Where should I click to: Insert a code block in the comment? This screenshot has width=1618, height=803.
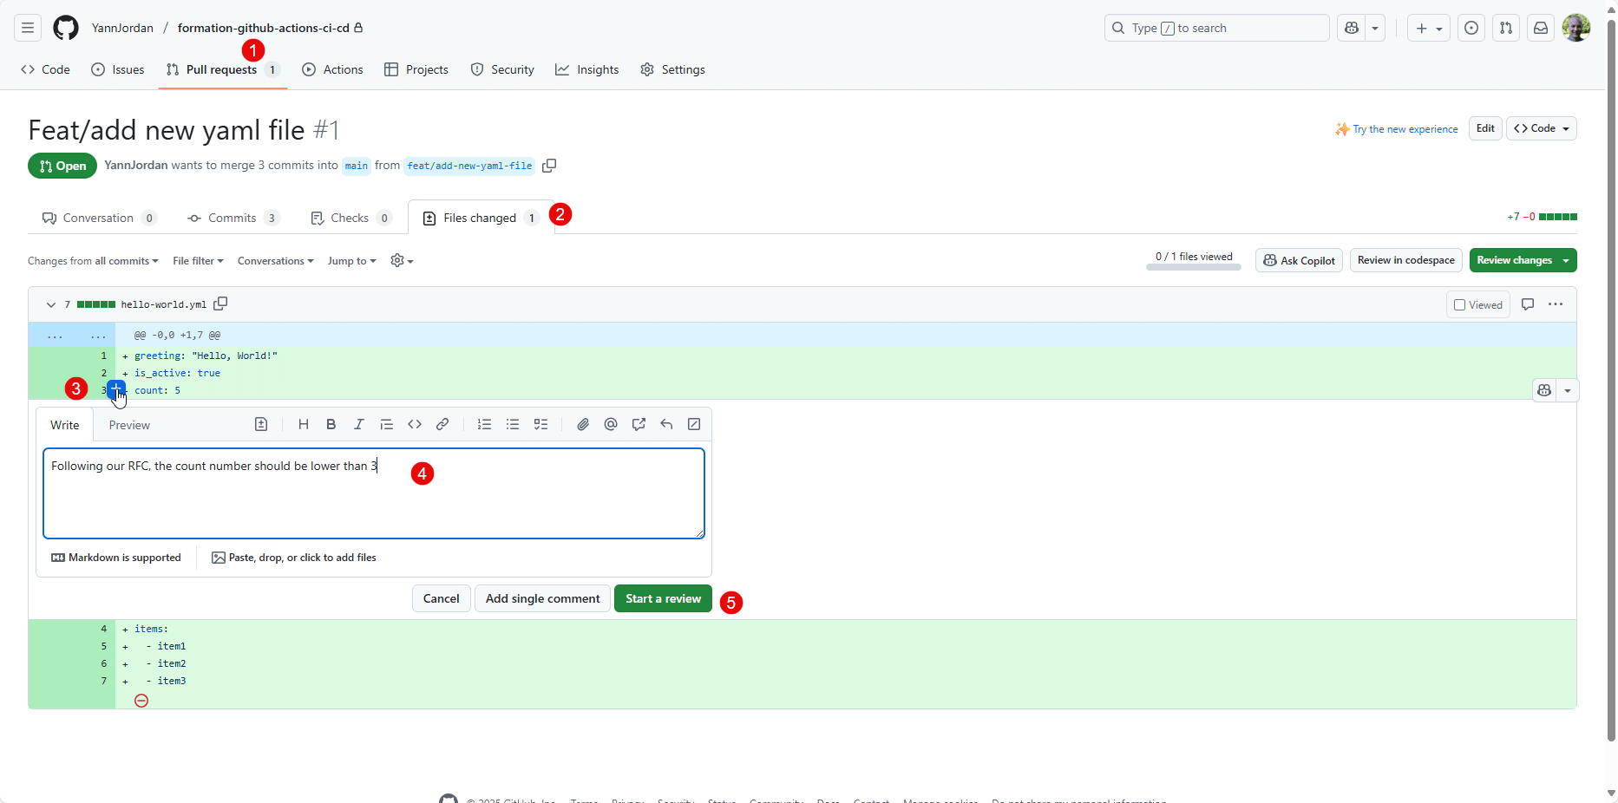tap(415, 424)
